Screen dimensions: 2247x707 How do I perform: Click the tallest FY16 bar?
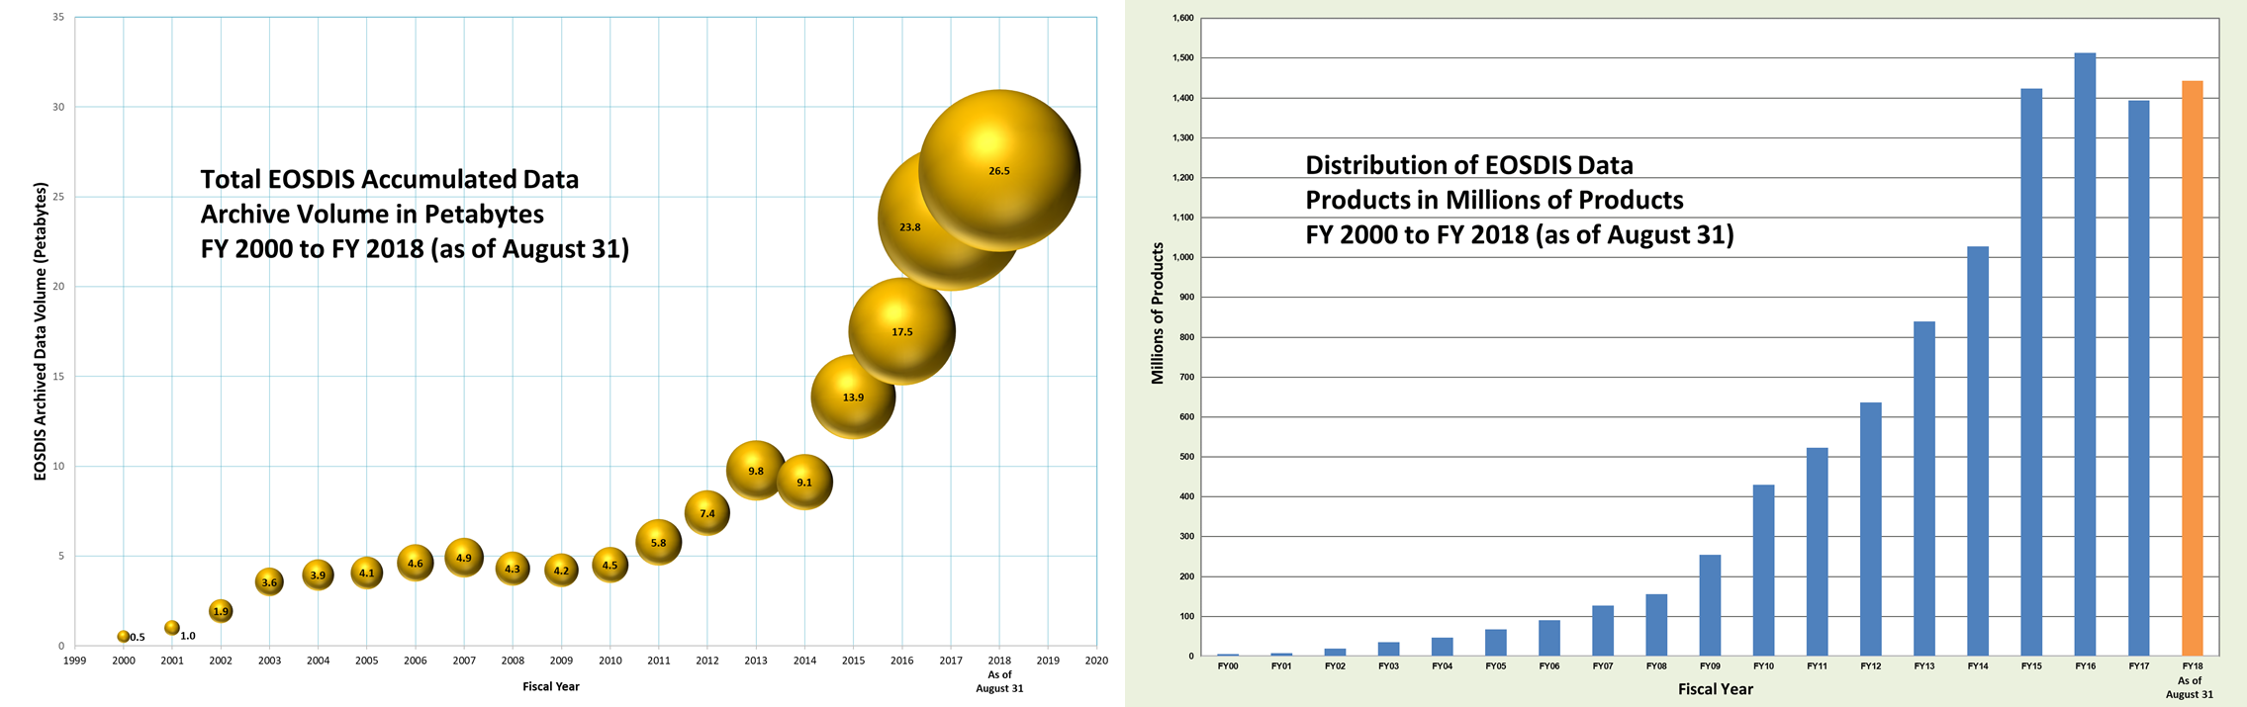[x=2085, y=354]
